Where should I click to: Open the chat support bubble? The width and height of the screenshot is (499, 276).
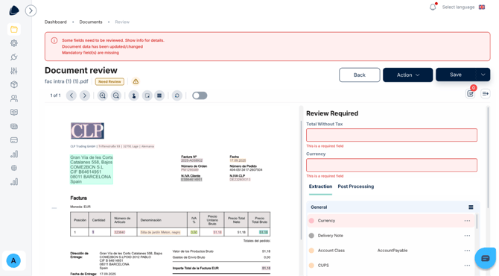[486, 258]
